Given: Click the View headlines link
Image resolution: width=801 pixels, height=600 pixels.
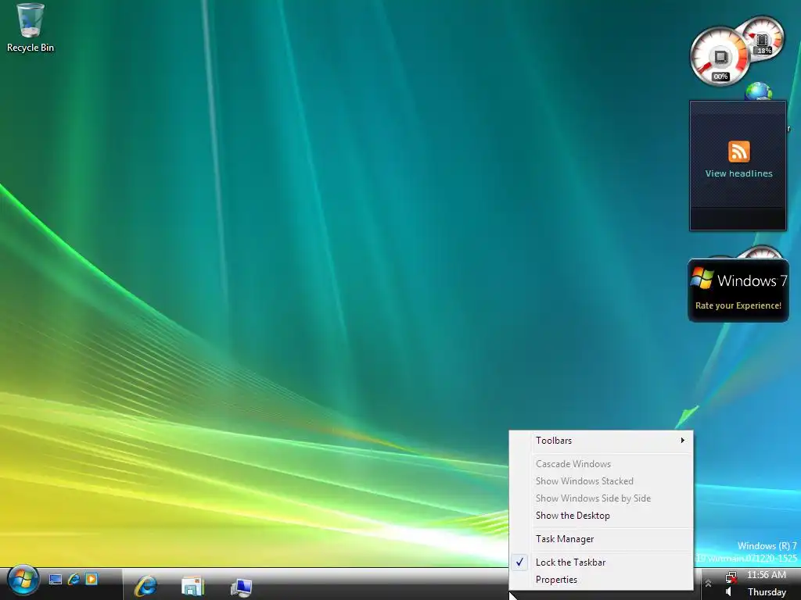Looking at the screenshot, I should pos(738,173).
